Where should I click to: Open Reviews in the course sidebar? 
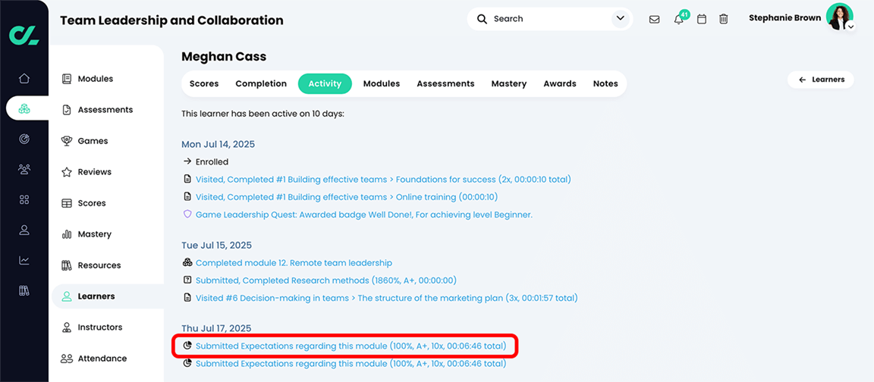tap(87, 172)
